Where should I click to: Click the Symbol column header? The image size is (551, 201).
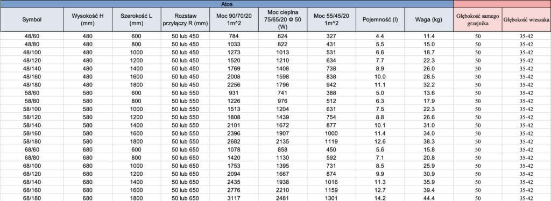(32, 20)
